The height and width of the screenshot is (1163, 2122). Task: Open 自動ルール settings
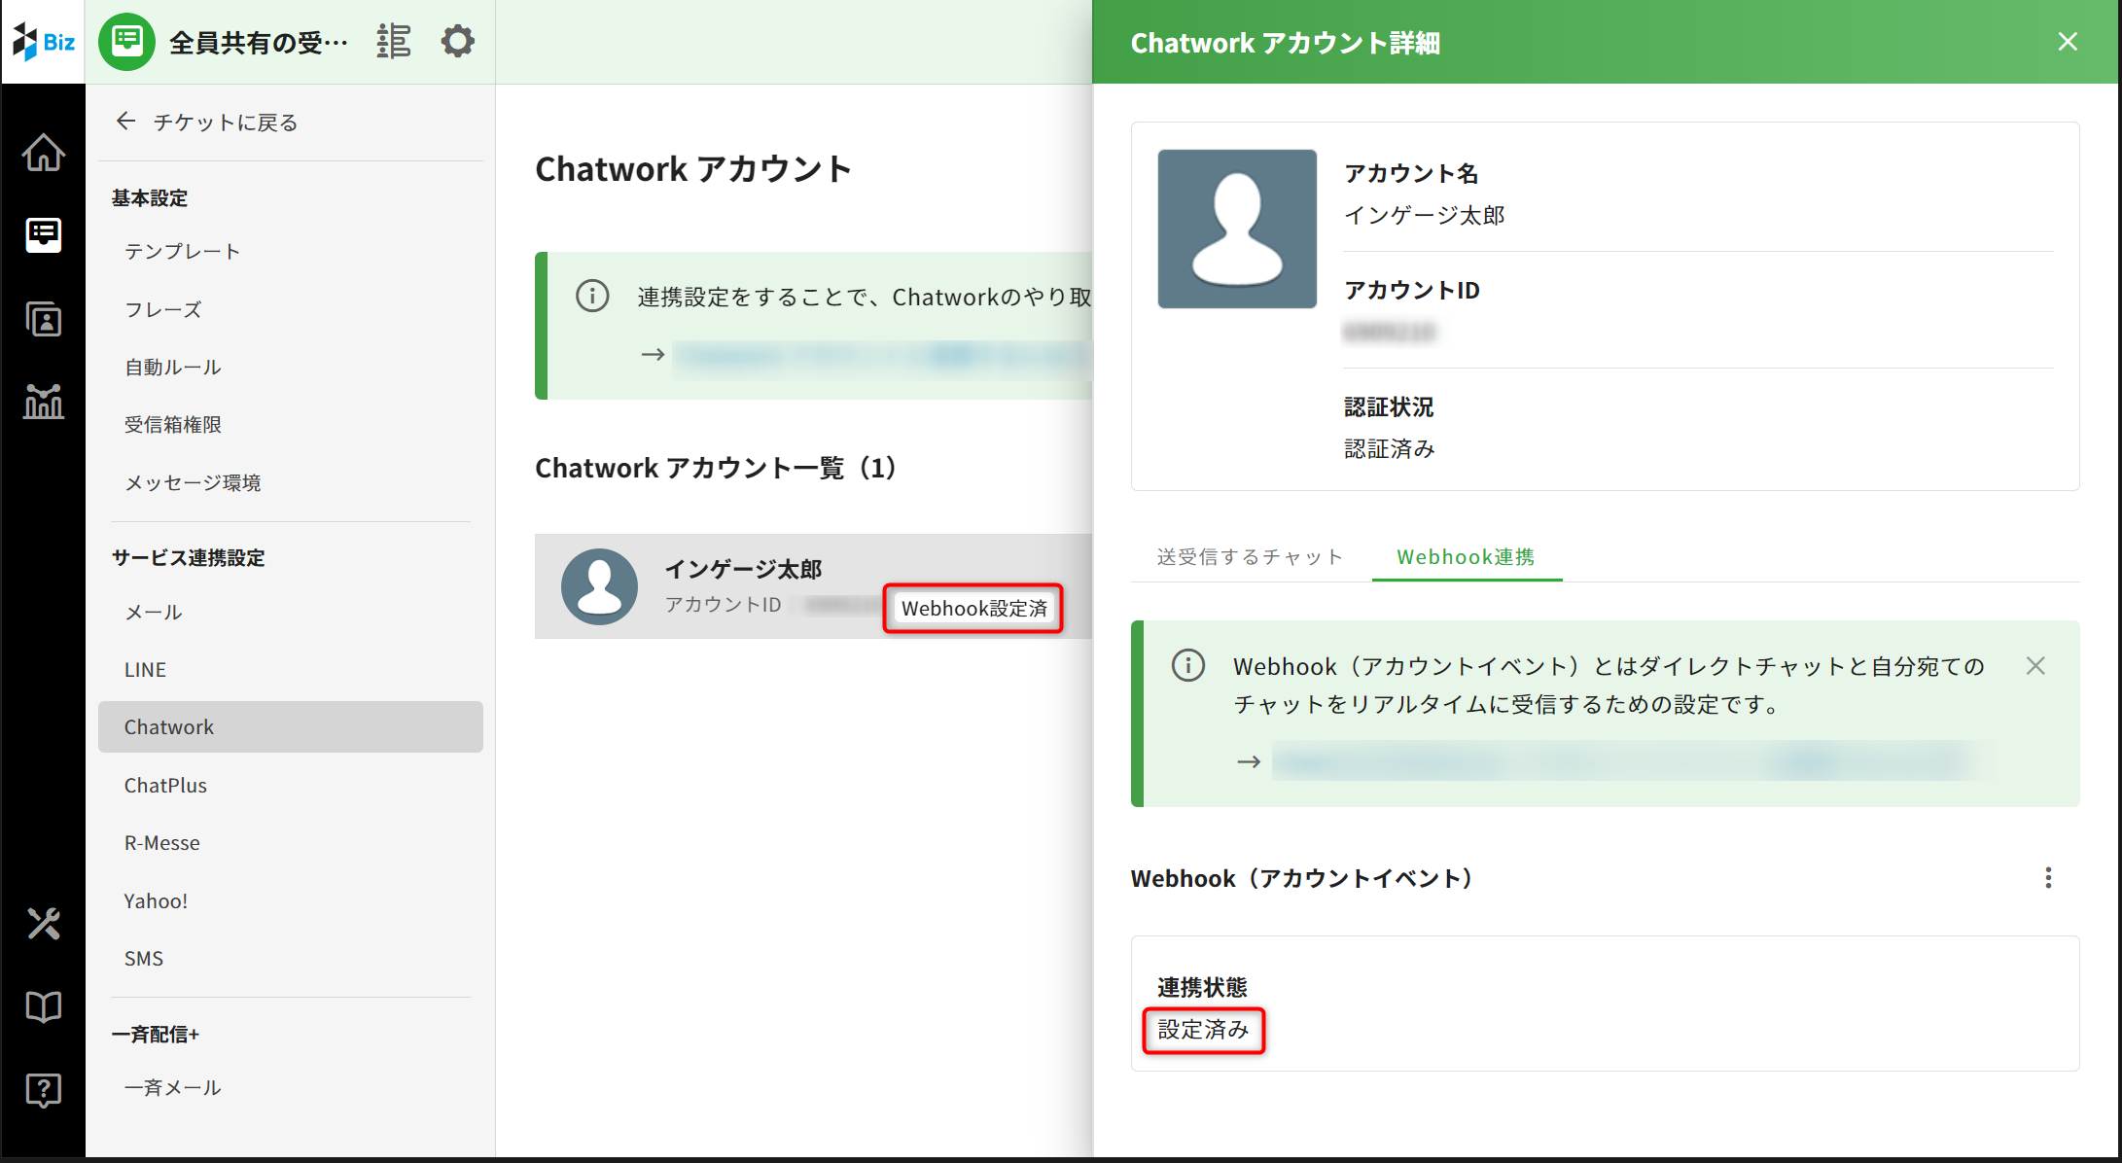[172, 368]
